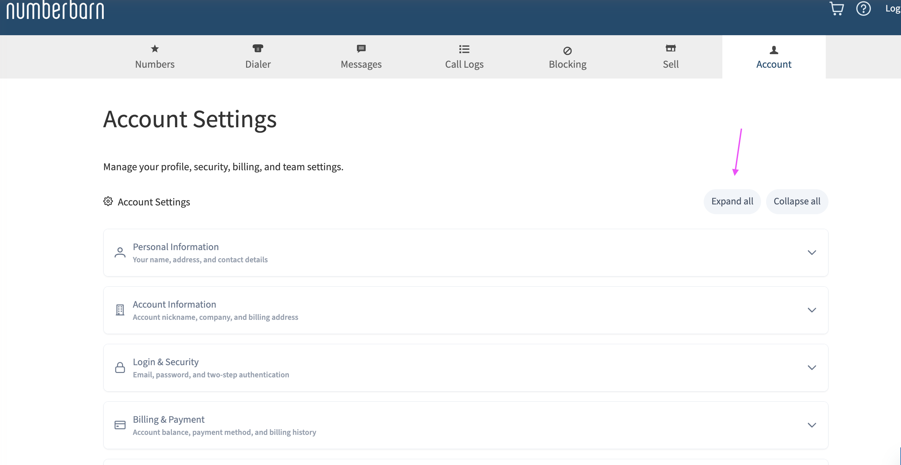This screenshot has height=465, width=901.
Task: Click 'Email, password, and two-step authentication'
Action: pos(211,375)
